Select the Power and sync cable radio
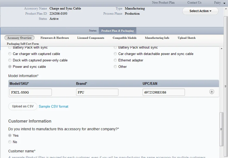 (x=10, y=67)
